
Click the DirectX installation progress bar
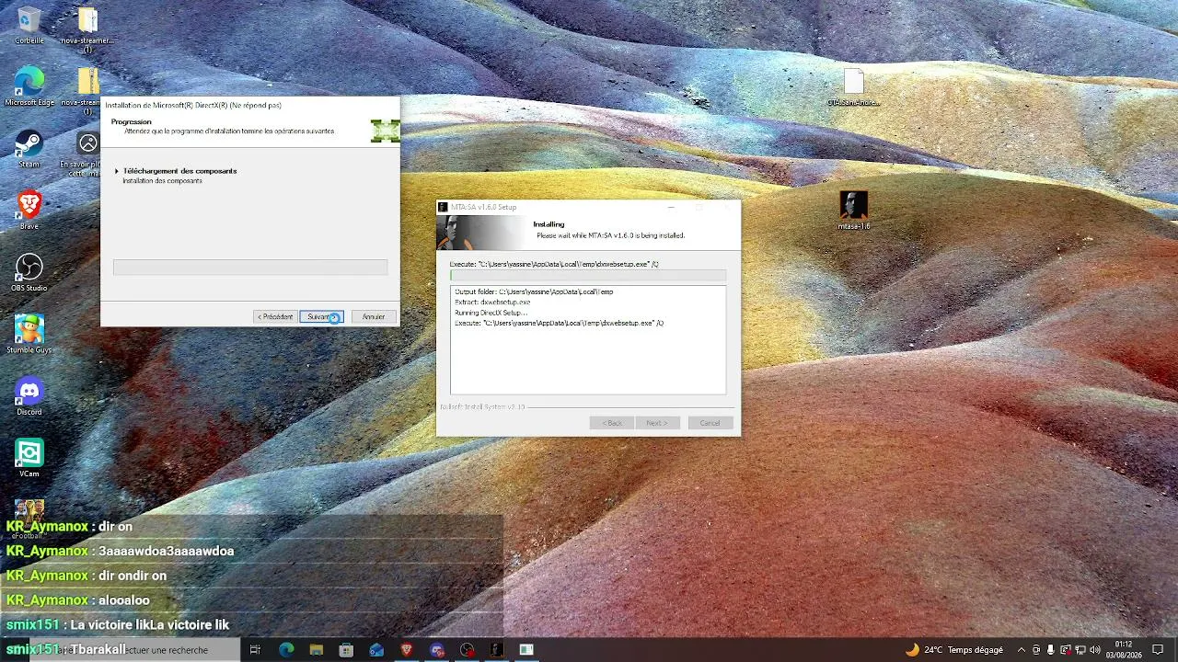[250, 268]
